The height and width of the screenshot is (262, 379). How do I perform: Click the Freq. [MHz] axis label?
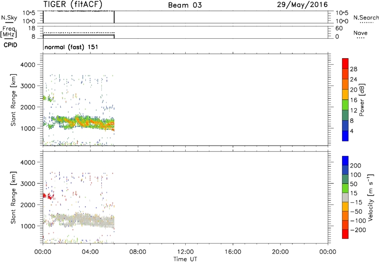pyautogui.click(x=9, y=32)
